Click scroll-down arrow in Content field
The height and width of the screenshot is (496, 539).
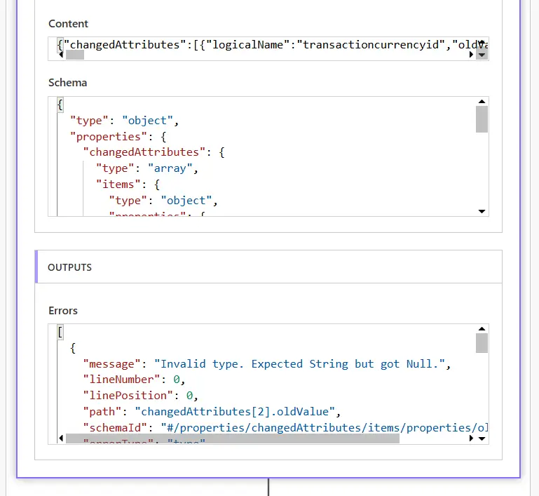click(x=481, y=55)
